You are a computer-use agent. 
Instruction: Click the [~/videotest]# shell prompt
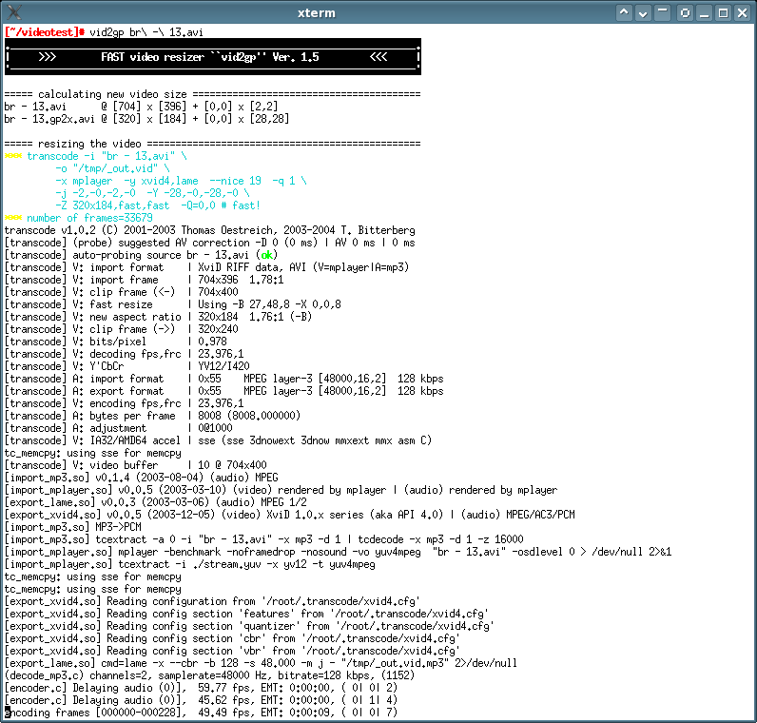coord(44,31)
